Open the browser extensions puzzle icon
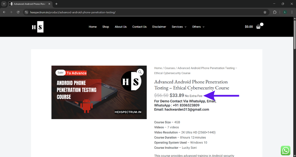Viewport: 296px width, 157px height. pyautogui.click(x=275, y=12)
